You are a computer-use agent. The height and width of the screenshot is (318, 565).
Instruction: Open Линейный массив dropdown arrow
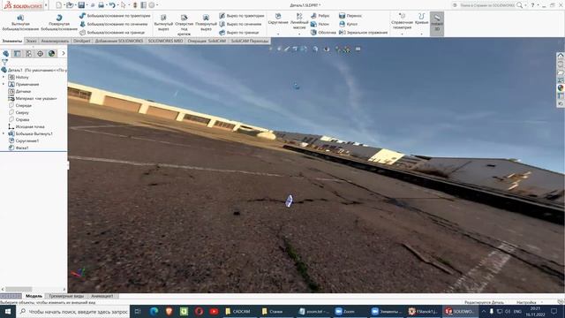tap(299, 34)
